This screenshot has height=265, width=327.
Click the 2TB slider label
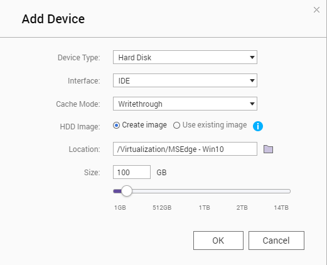point(242,208)
